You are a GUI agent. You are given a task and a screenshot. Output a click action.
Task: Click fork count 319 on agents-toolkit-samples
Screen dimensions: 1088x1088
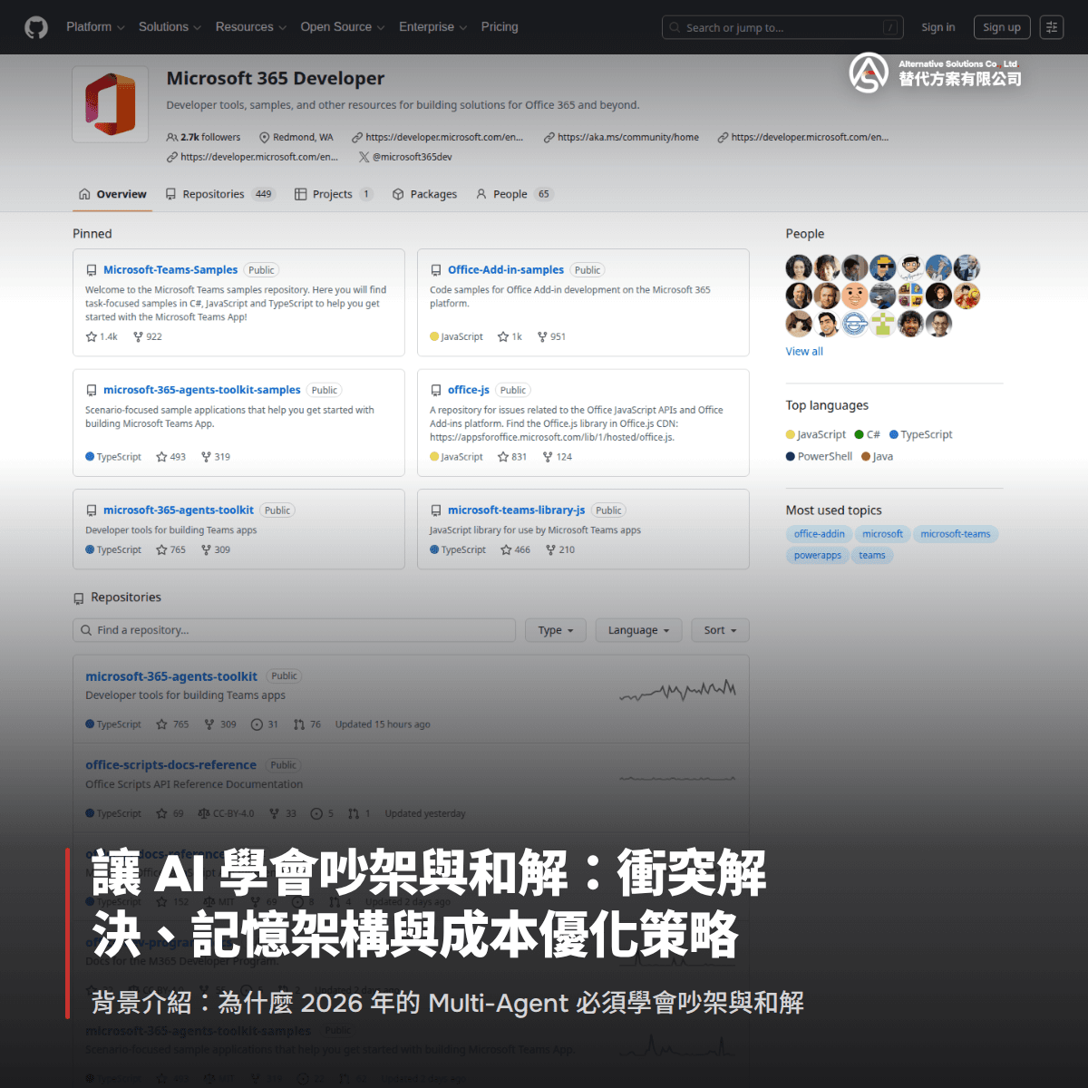[x=216, y=457]
